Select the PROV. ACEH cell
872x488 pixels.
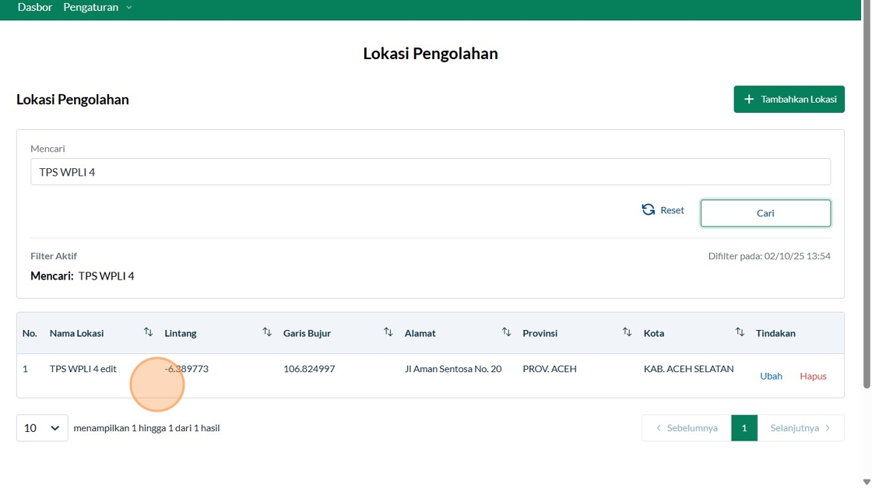(550, 368)
